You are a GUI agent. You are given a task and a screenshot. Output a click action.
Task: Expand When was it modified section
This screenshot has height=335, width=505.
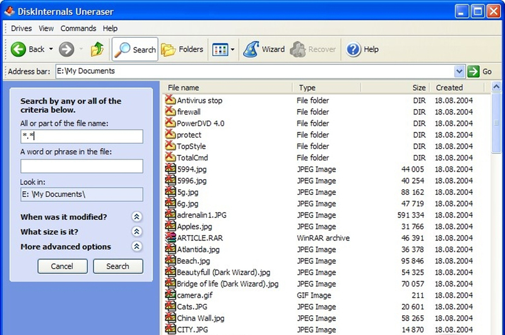(136, 217)
